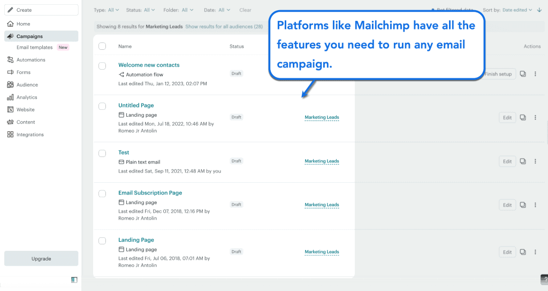Screen dimensions: 548x291
Task: Click the New badge beside Email templates
Action: [x=63, y=47]
